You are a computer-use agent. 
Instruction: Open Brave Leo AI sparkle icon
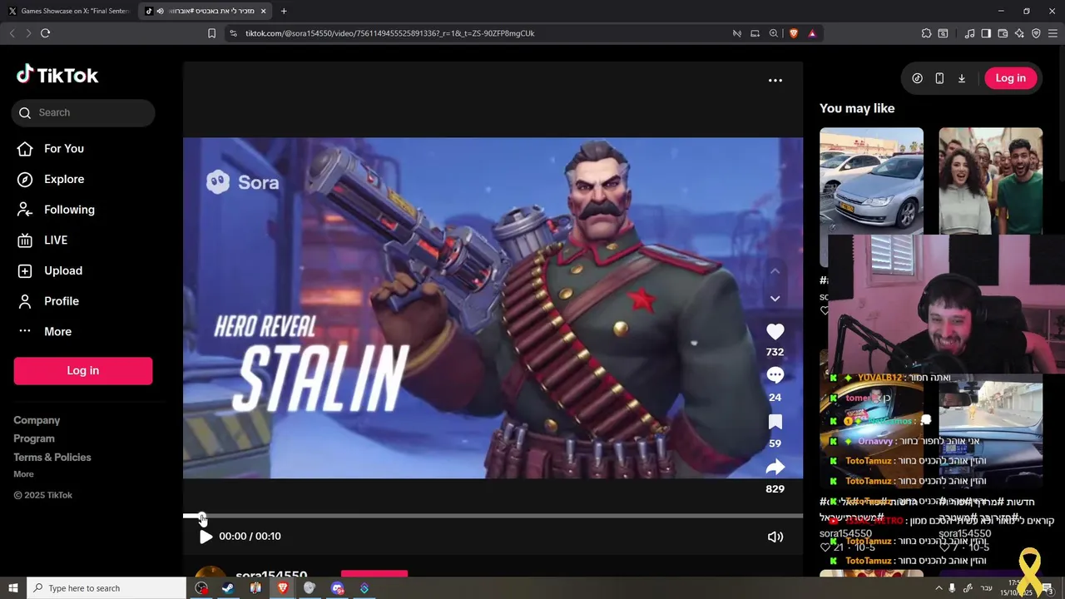point(1019,33)
